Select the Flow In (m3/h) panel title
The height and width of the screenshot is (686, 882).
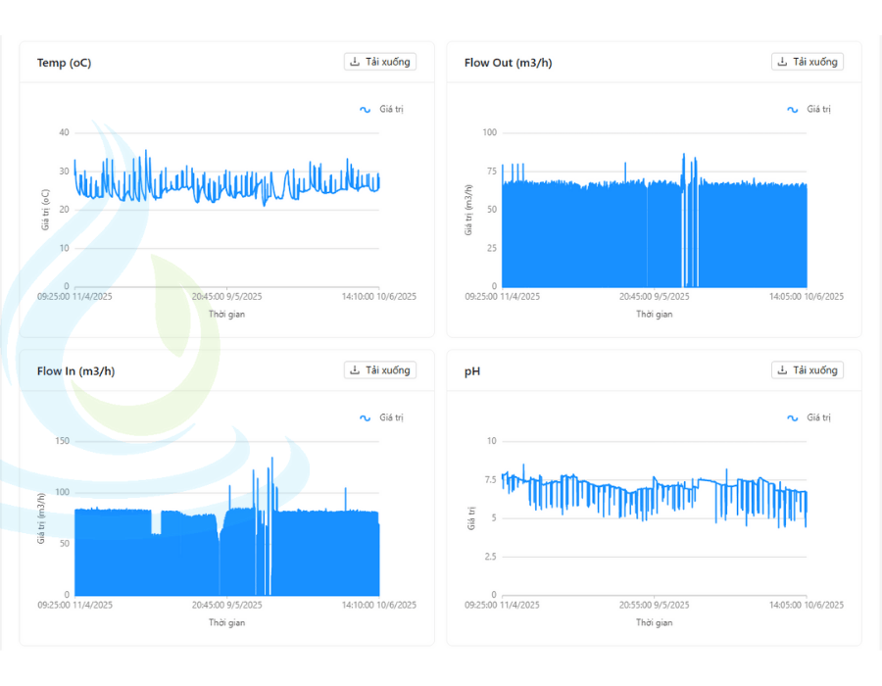[x=75, y=371]
